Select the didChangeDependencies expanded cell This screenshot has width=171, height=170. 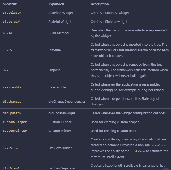pyautogui.click(x=67, y=102)
